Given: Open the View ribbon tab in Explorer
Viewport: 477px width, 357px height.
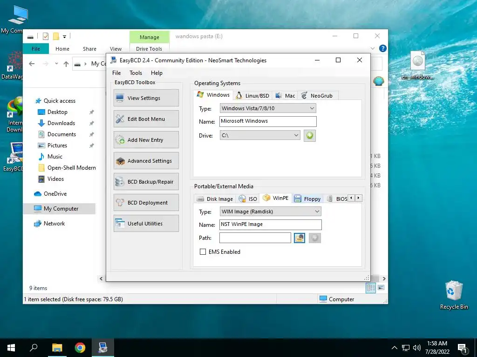Looking at the screenshot, I should pos(116,48).
